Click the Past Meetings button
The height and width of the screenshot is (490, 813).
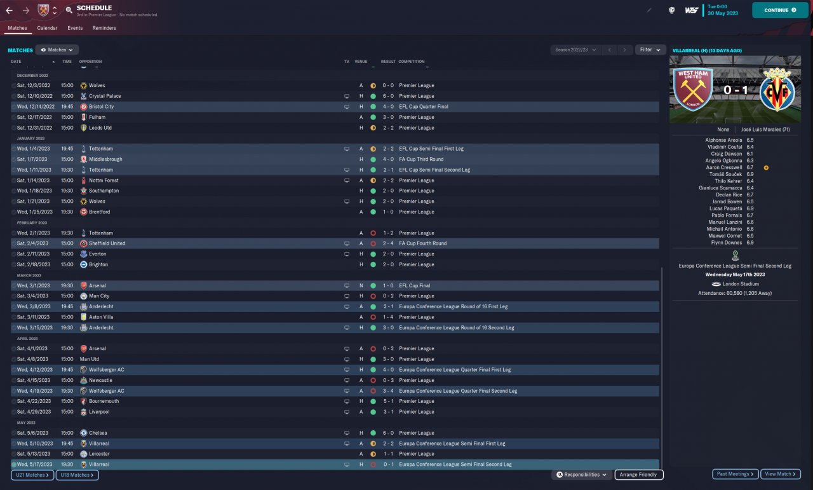coord(736,474)
